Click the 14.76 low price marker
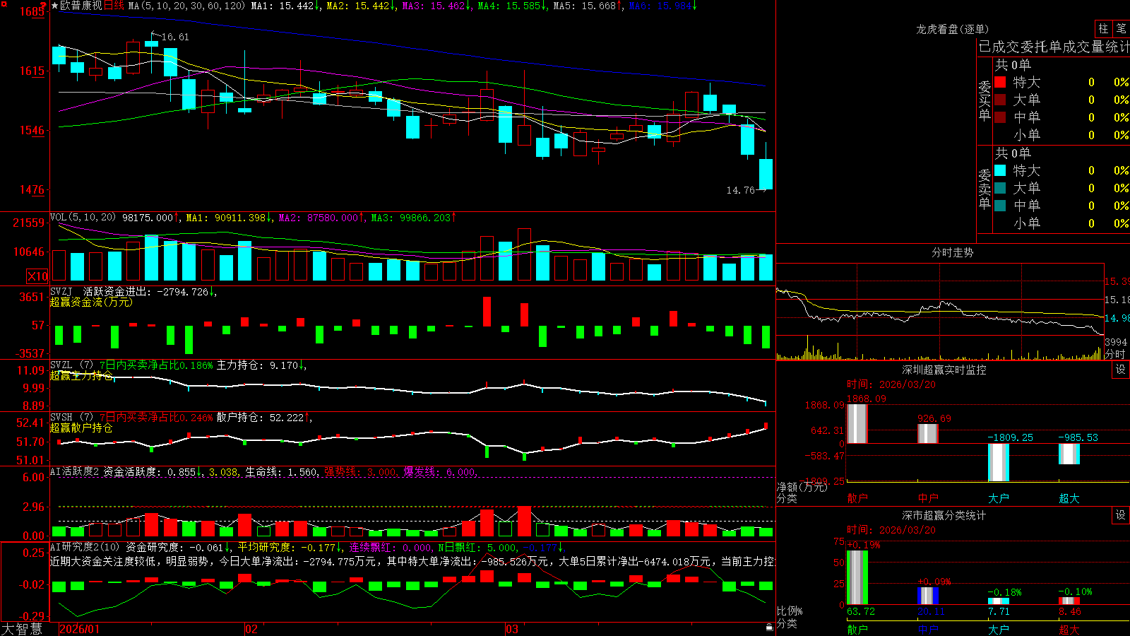The height and width of the screenshot is (636, 1130). pos(740,190)
